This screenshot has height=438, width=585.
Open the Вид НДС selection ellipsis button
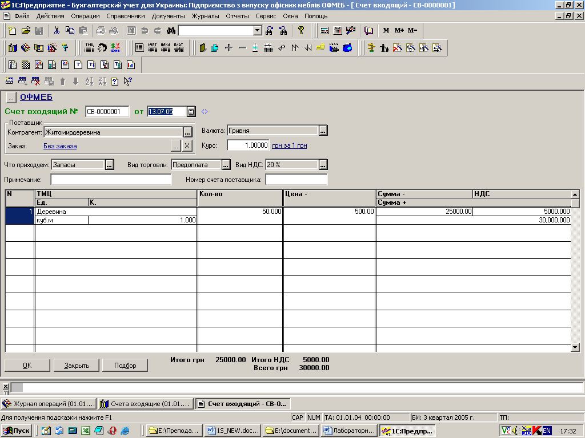click(323, 165)
